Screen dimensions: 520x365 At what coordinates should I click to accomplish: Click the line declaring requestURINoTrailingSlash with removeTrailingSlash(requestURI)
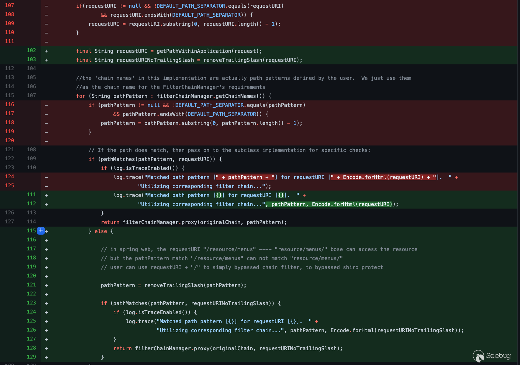click(x=189, y=60)
